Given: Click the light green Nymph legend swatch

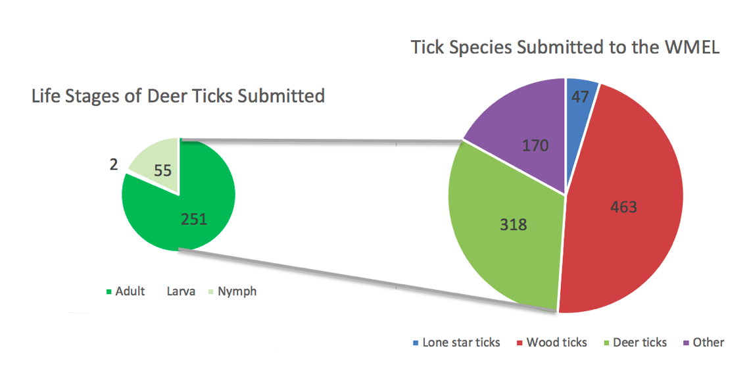Looking at the screenshot, I should [x=211, y=292].
